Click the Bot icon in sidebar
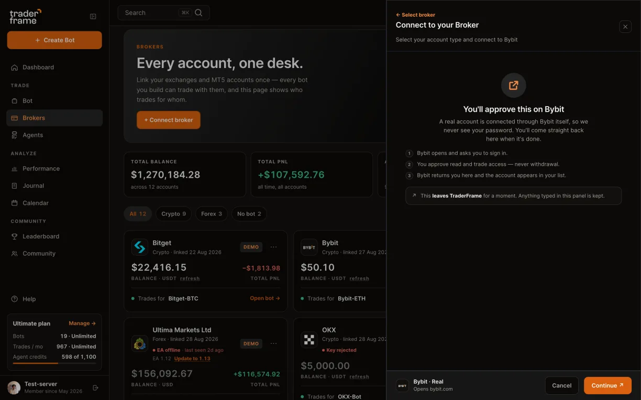Image resolution: width=641 pixels, height=400 pixels. tap(15, 101)
